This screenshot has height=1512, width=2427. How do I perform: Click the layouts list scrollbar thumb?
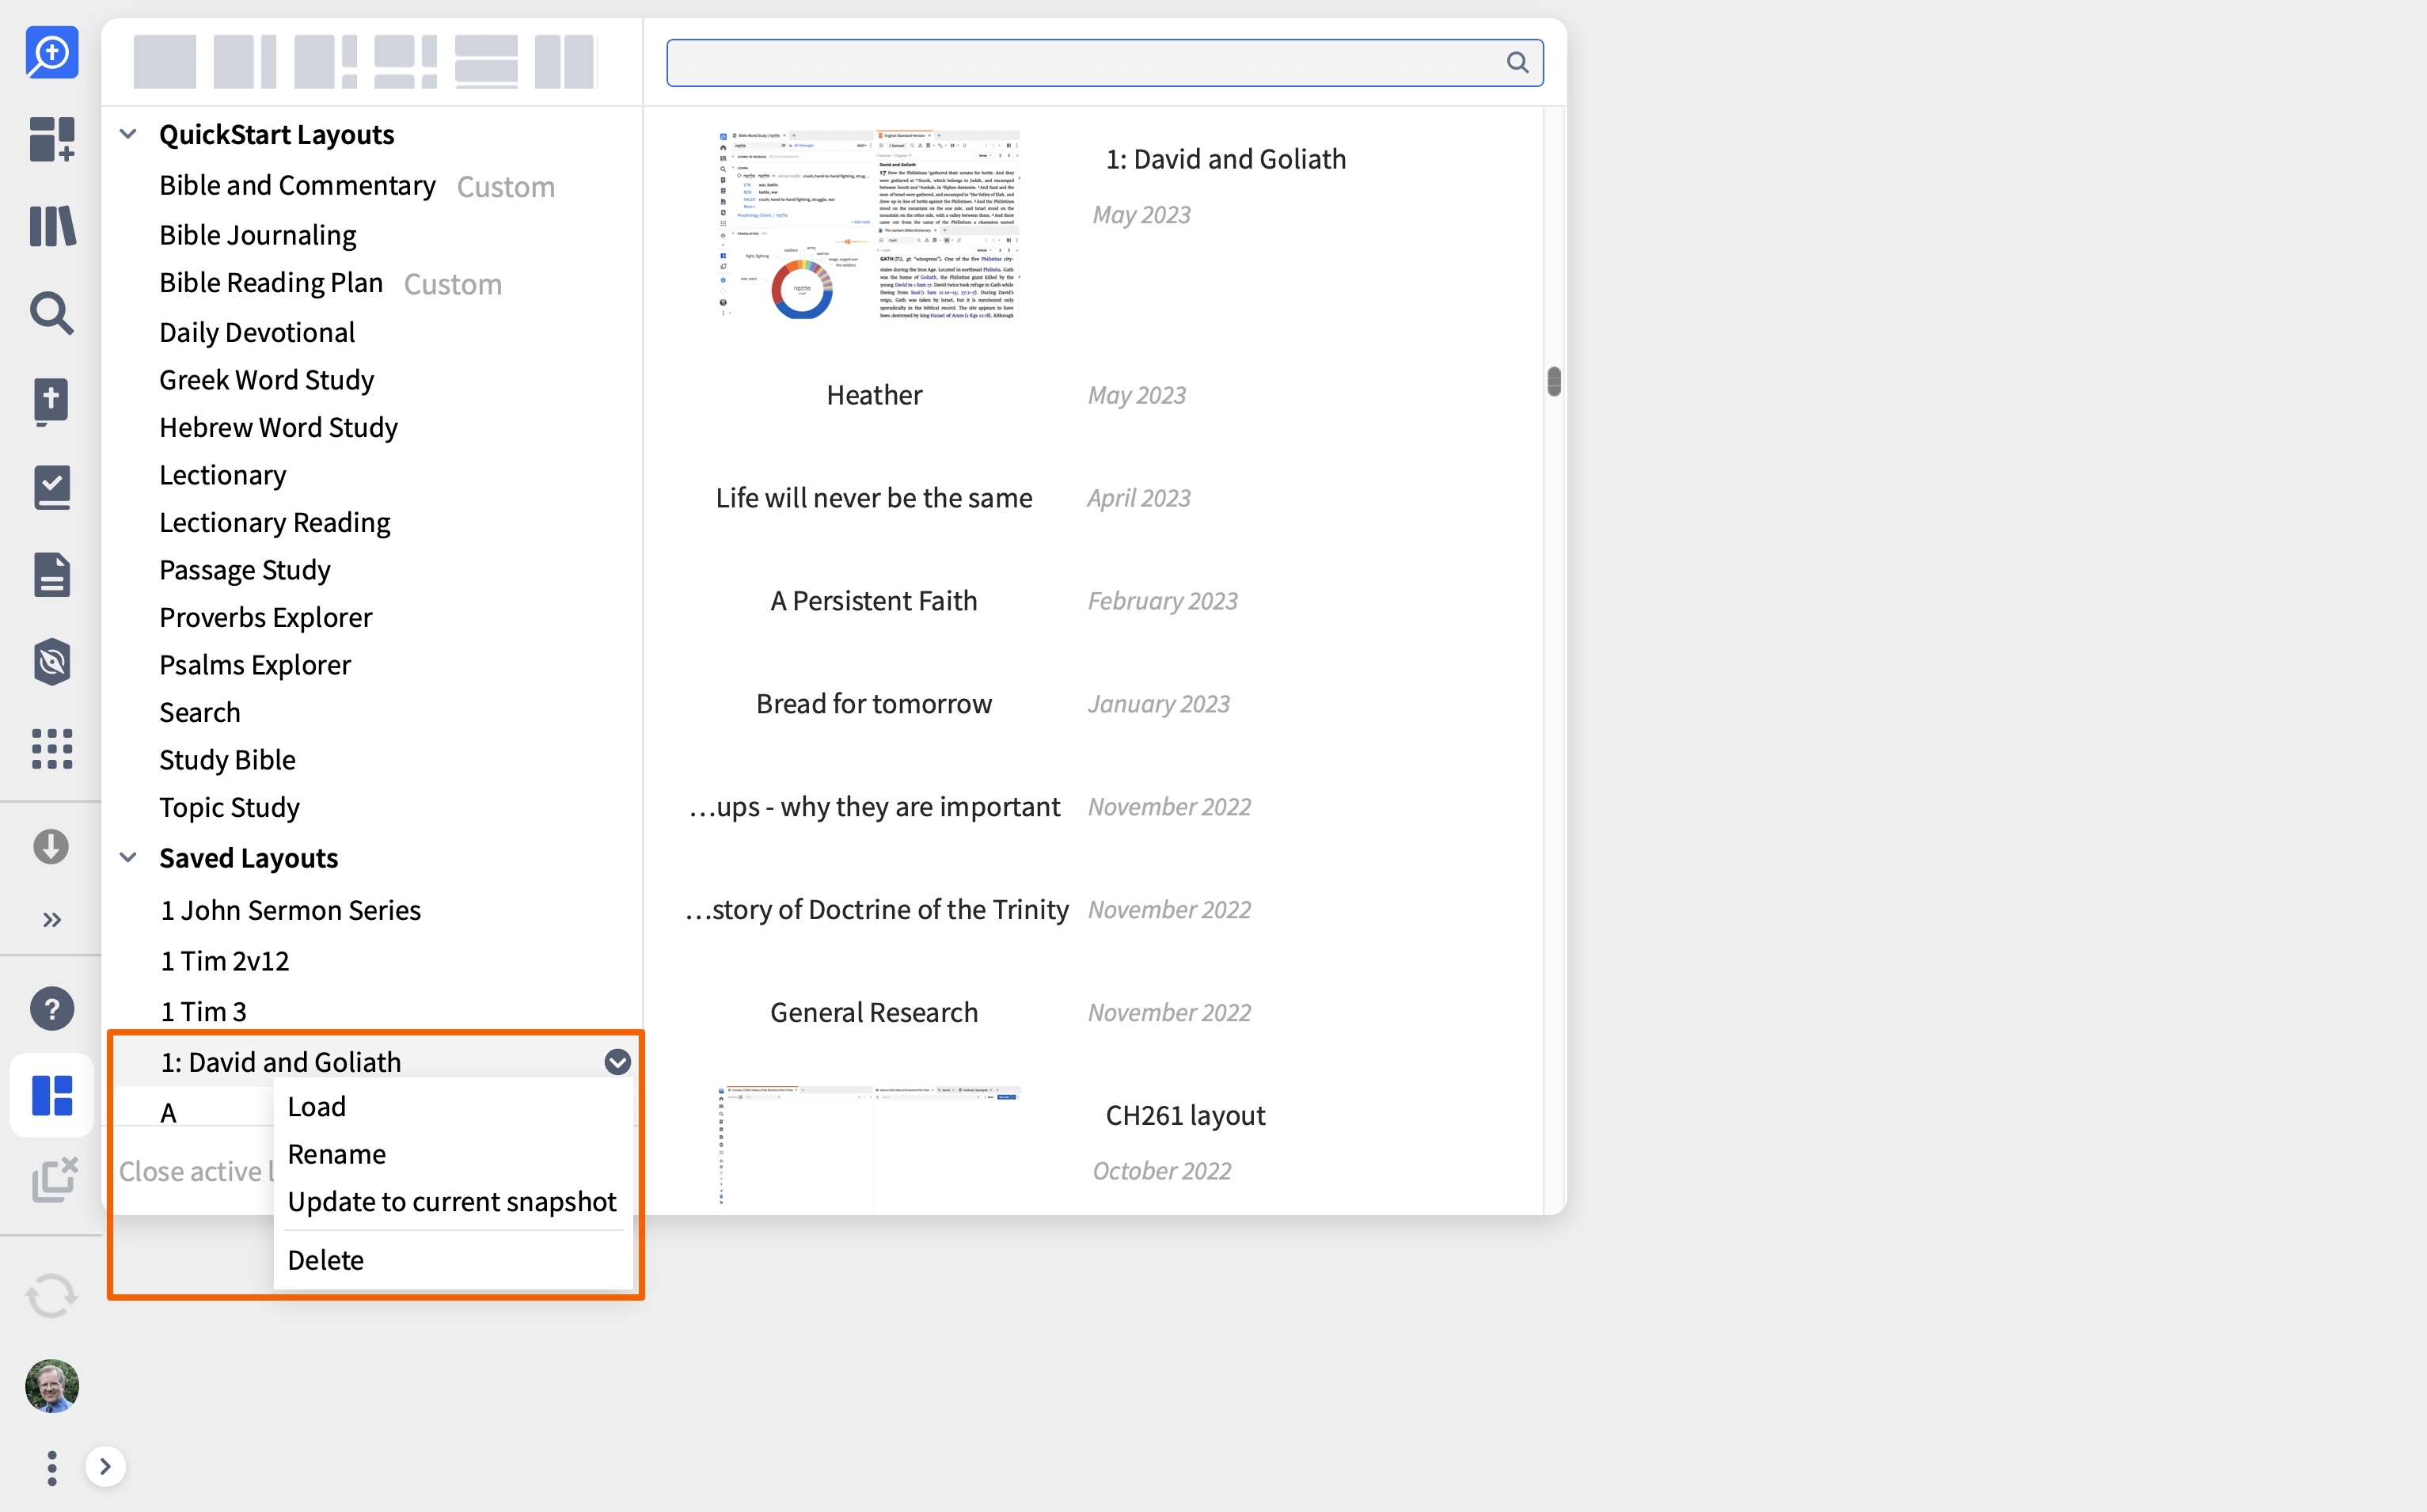[x=1553, y=381]
